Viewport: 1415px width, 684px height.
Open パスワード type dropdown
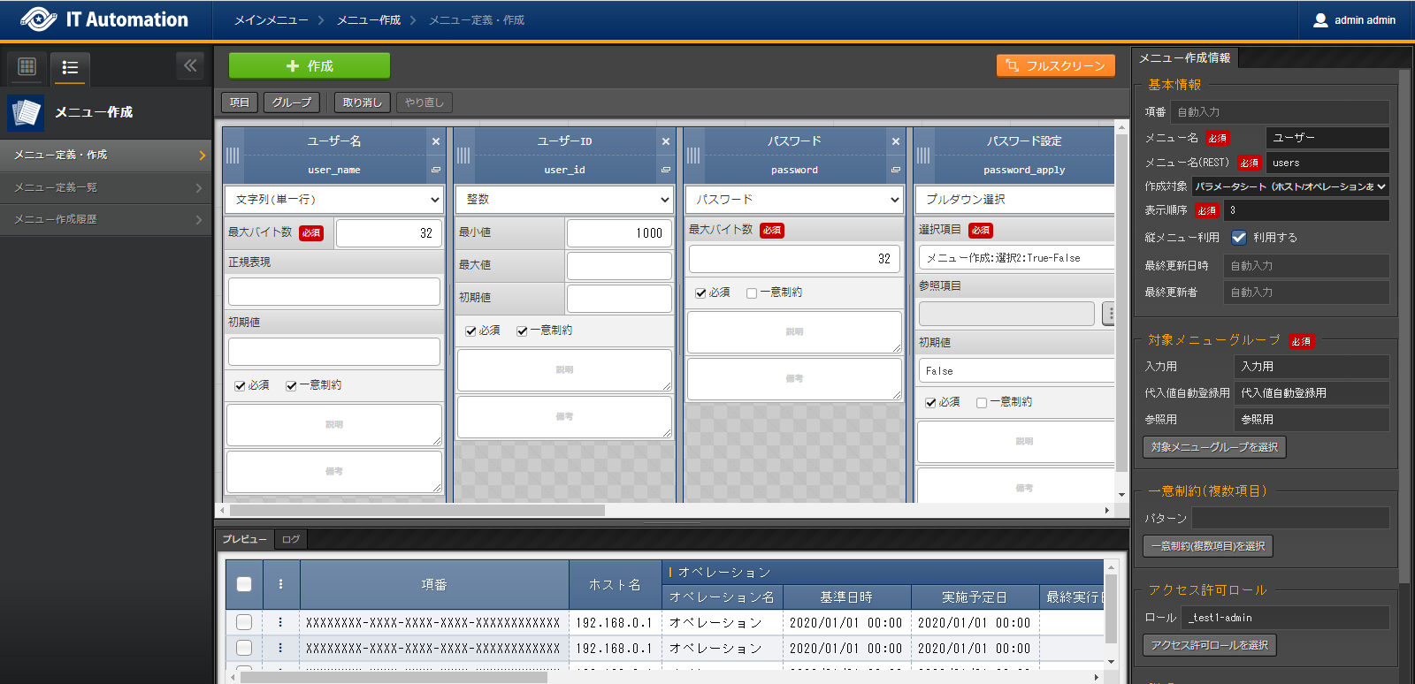[x=794, y=200]
